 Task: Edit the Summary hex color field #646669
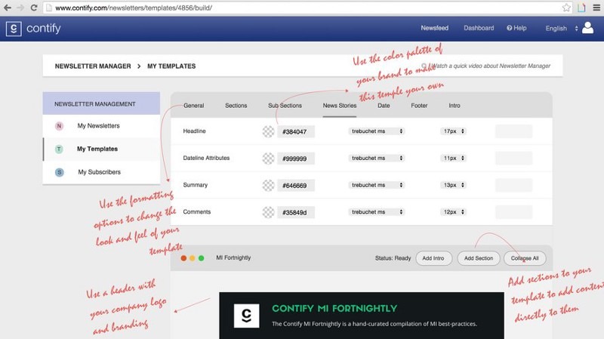(x=296, y=186)
